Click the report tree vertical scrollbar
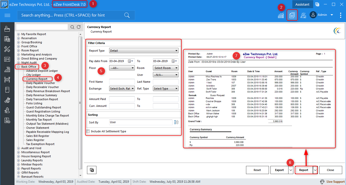The width and height of the screenshot is (346, 185). pos(80,103)
